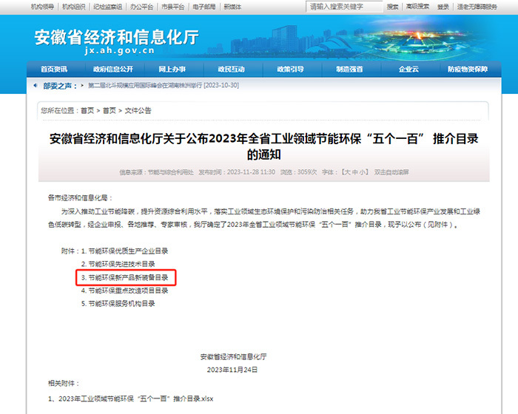This screenshot has height=414, width=518.
Task: Open the 制造强省 navigation tab
Action: pyautogui.click(x=349, y=69)
